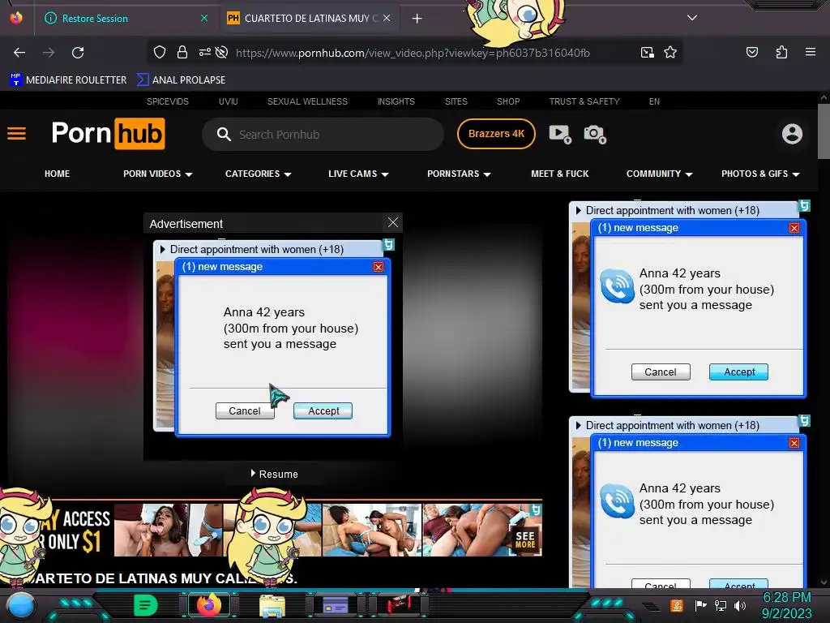The width and height of the screenshot is (830, 623).
Task: Expand the COMMUNITY navigation dropdown
Action: tap(660, 174)
